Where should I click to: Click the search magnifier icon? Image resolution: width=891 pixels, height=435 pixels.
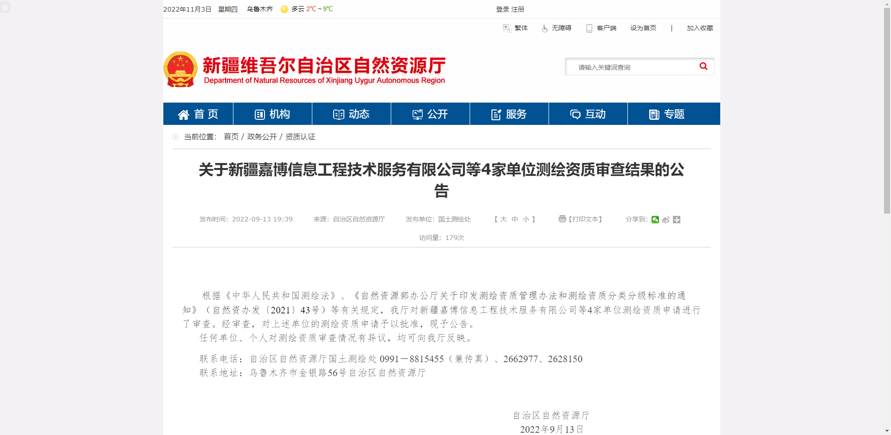click(704, 66)
